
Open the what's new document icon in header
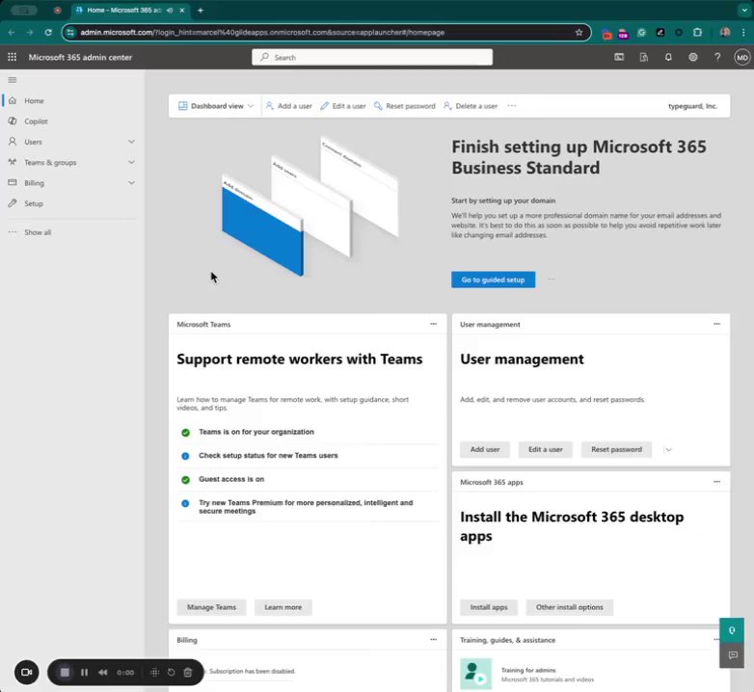pos(643,57)
